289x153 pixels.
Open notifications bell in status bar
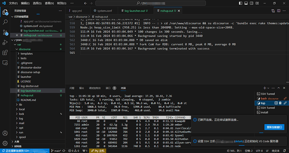[x=285, y=151]
